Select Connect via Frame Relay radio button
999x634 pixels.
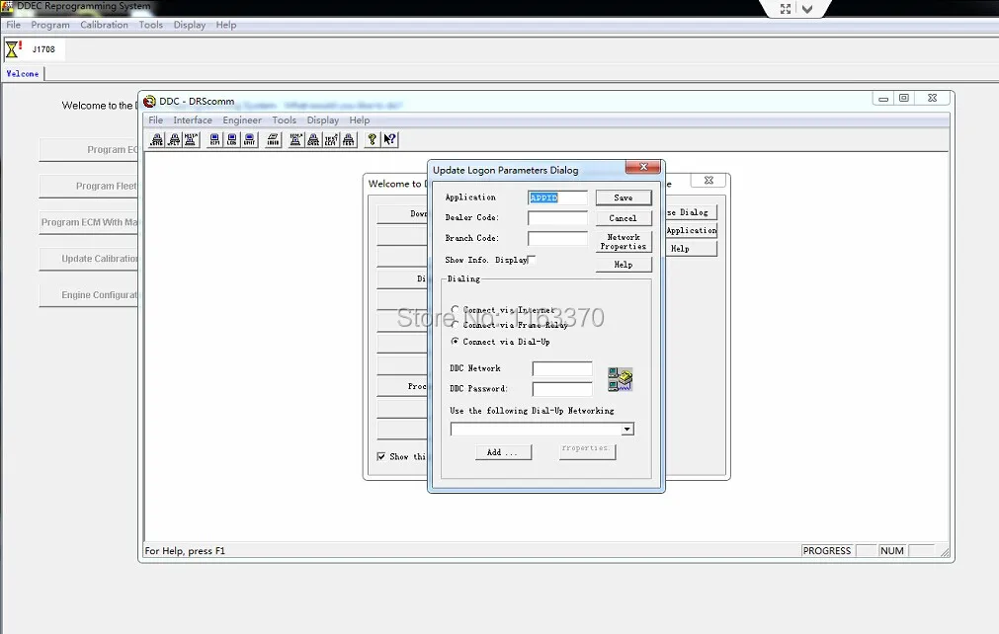click(x=455, y=325)
